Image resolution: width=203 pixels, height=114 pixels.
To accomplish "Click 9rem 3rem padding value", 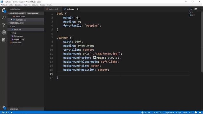I will [85, 46].
